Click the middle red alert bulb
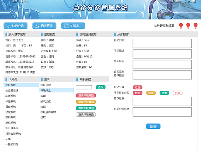This screenshot has width=201, height=151. pyautogui.click(x=188, y=26)
